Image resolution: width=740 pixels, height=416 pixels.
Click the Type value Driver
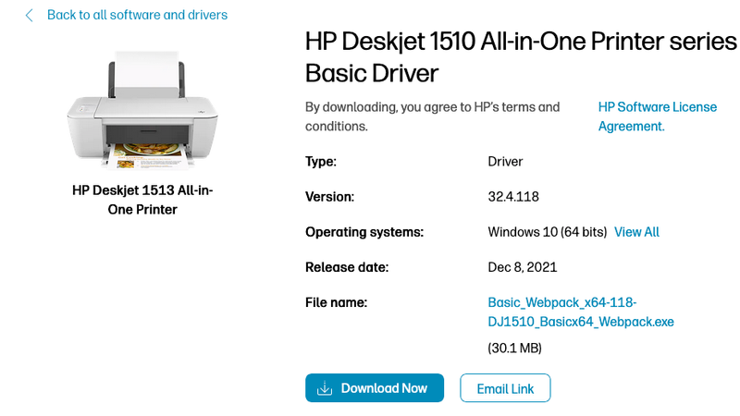[x=505, y=162]
